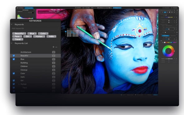Uncheck the Girl keyword checkbox in list

14,80
